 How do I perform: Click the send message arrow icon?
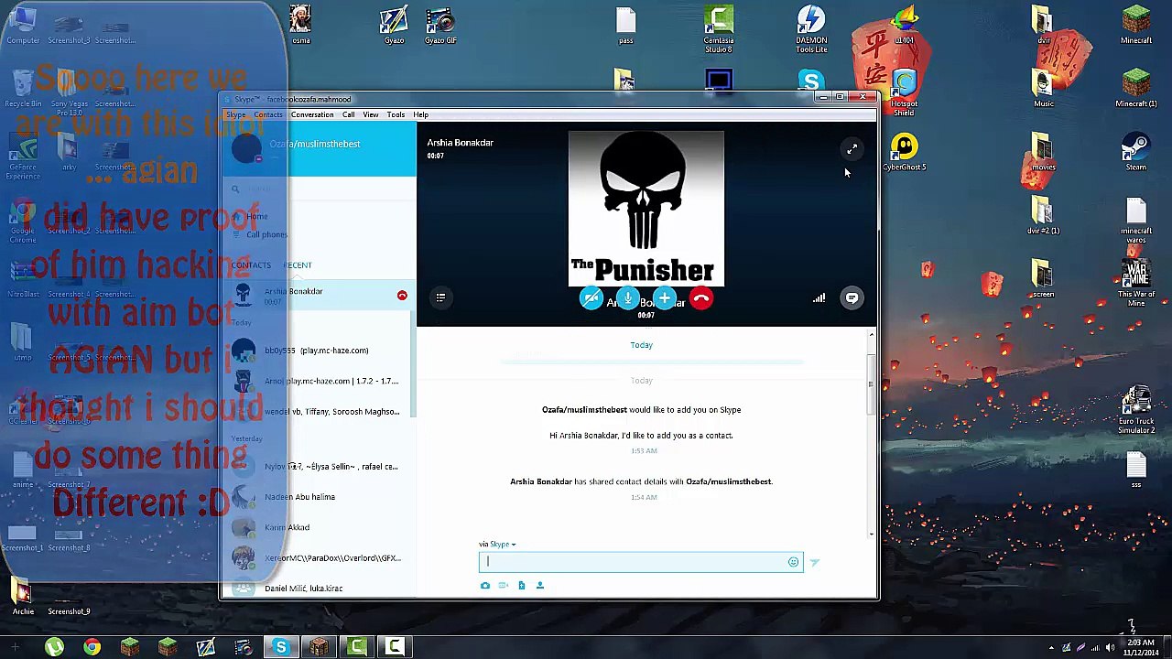[x=814, y=562]
